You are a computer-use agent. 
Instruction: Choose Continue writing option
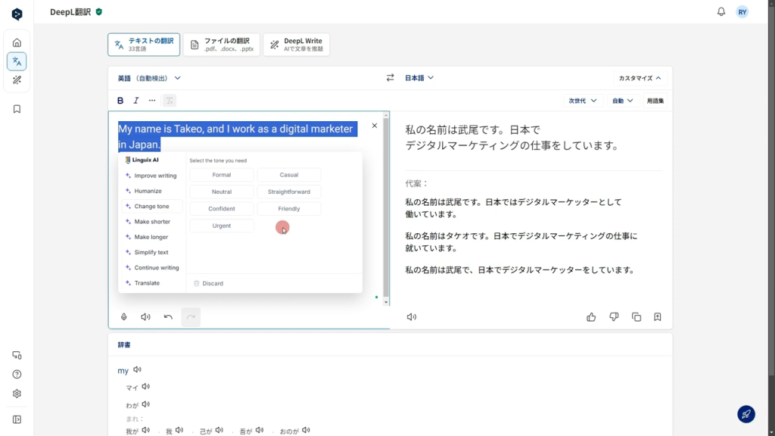[x=151, y=267]
